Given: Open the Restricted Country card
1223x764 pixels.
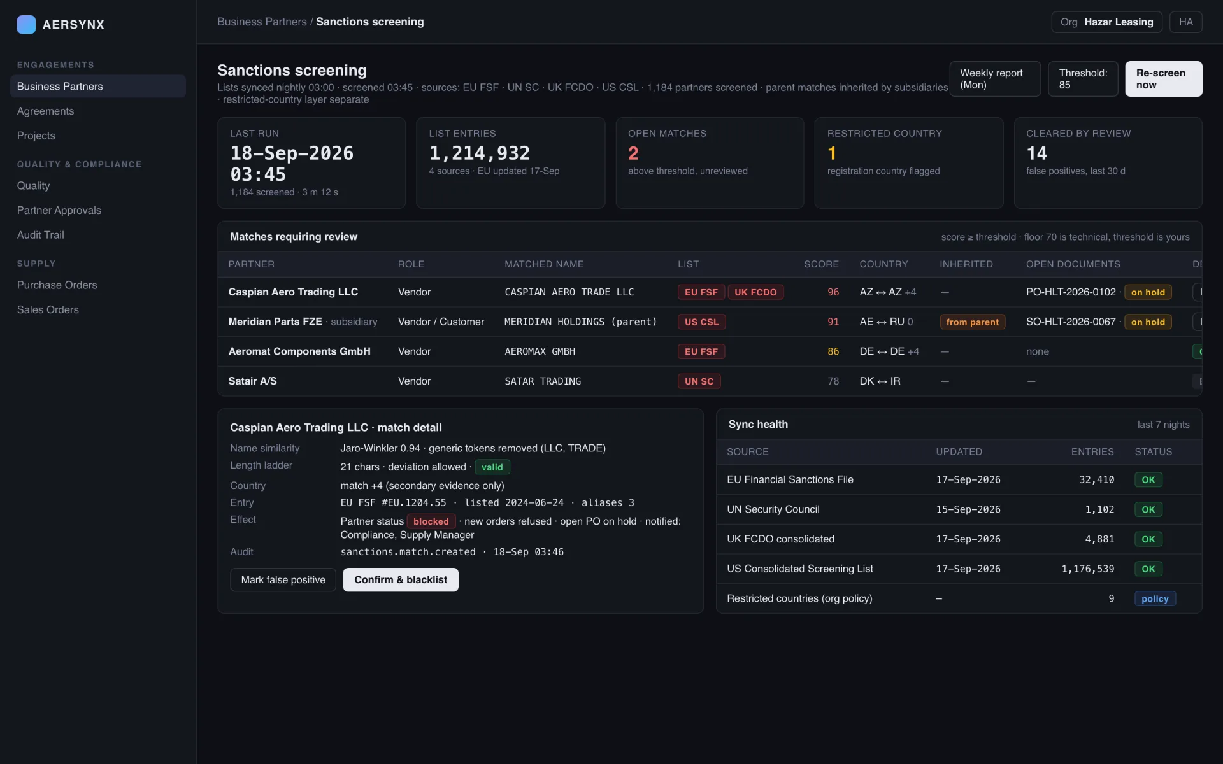Looking at the screenshot, I should pos(908,163).
